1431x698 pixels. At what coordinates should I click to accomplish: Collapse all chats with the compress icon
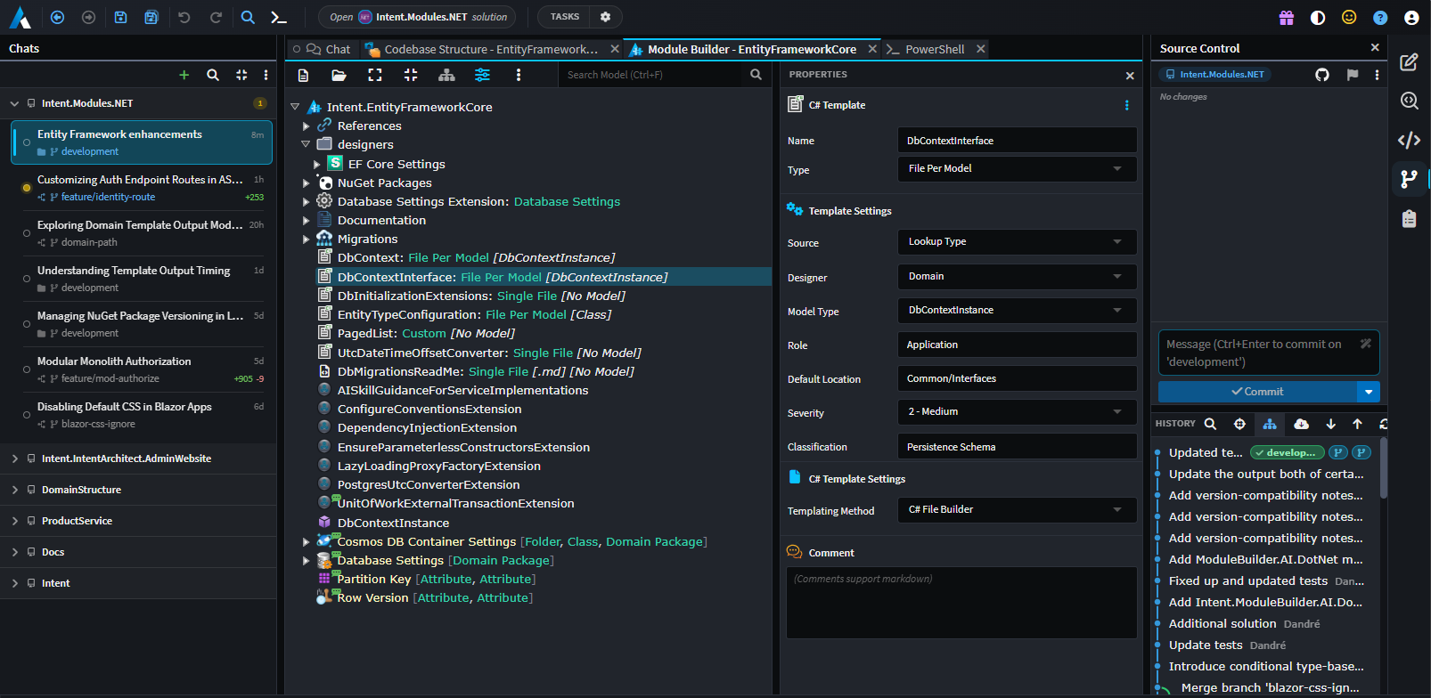(241, 75)
